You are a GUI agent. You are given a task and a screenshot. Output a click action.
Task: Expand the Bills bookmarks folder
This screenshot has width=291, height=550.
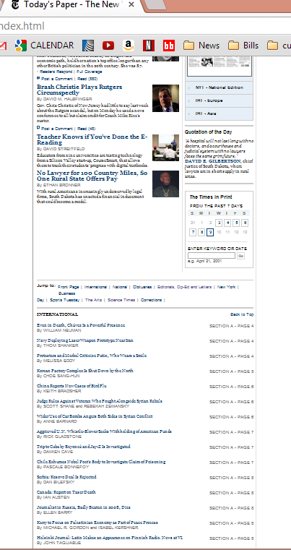pos(243,46)
